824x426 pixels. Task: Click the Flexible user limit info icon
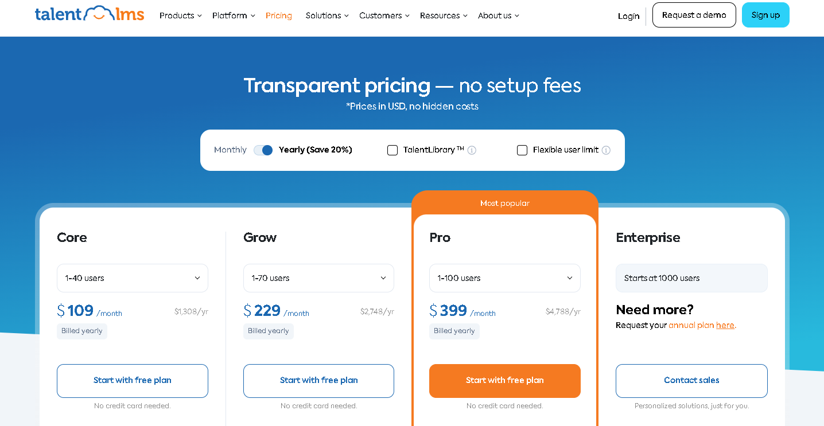tap(606, 150)
